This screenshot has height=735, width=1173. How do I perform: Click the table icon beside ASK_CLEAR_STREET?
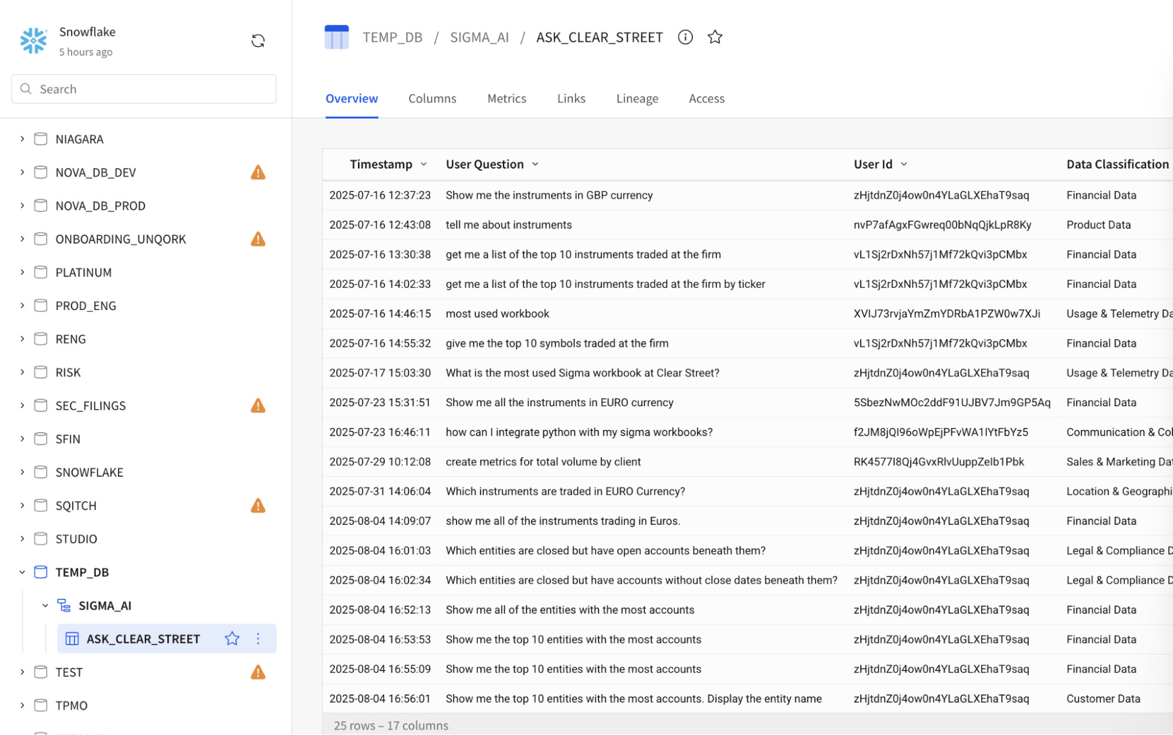pos(72,639)
